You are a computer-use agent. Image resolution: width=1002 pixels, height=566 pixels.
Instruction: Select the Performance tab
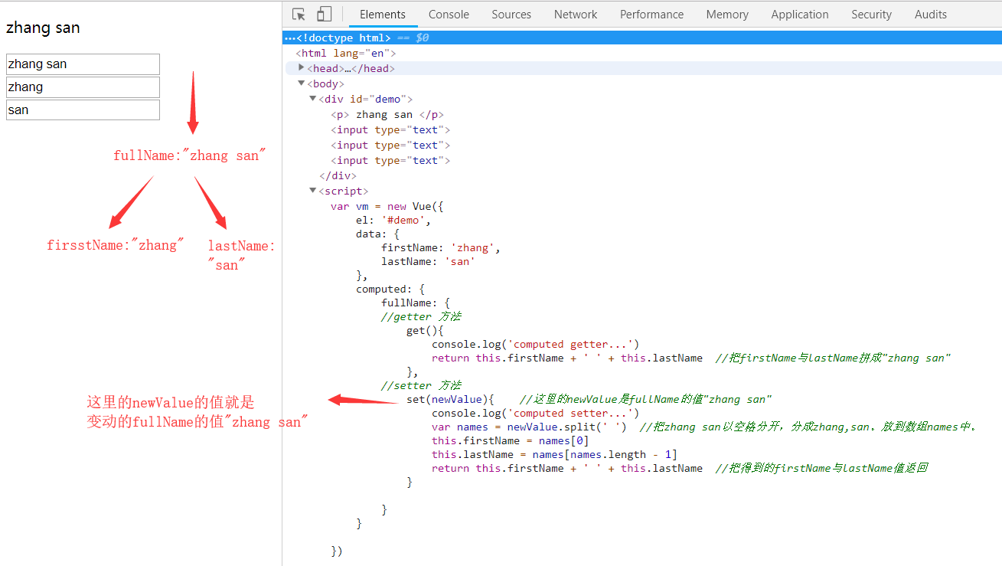(x=651, y=15)
